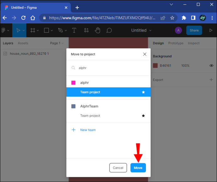
Task: Open Chrome three-dot menu
Action: 212,18
